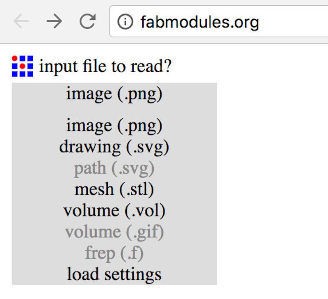Open load settings
The width and height of the screenshot is (328, 299).
click(x=114, y=274)
